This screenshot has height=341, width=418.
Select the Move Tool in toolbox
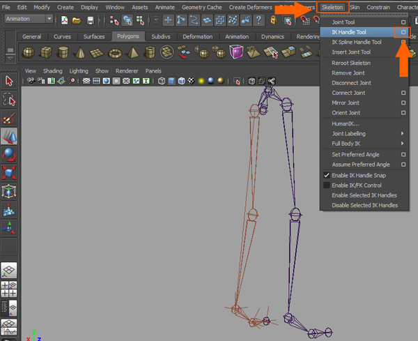click(9, 137)
